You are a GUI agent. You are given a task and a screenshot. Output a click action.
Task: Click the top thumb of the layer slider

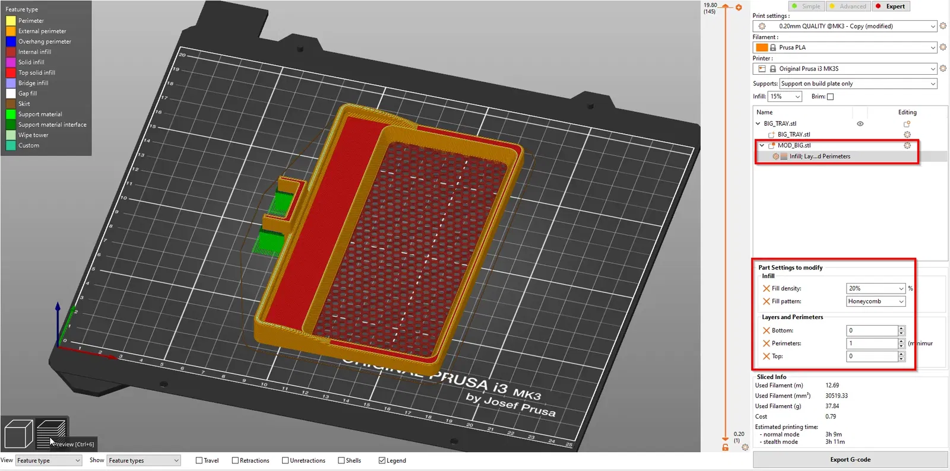725,7
